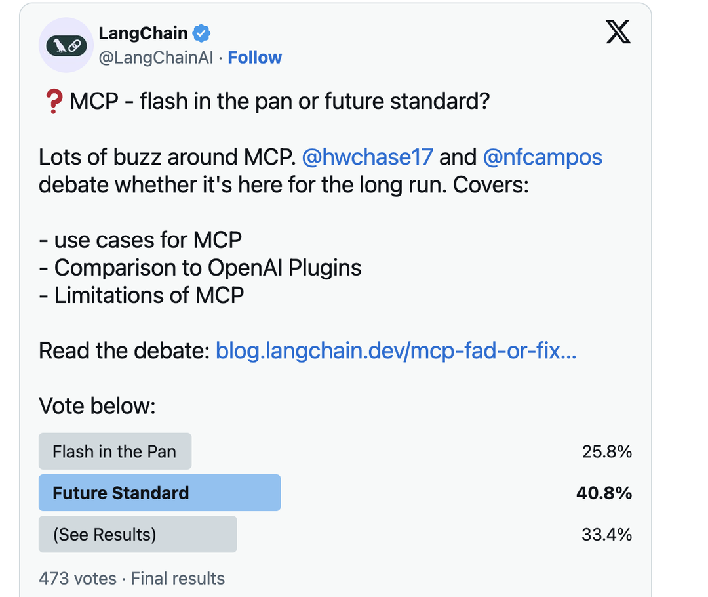The height and width of the screenshot is (597, 708).
Task: Choose the (See Results) poll option
Action: point(137,534)
